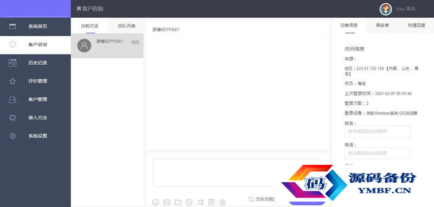Switch to the 黑名单 tab
Image resolution: width=434 pixels, height=207 pixels.
(x=382, y=25)
